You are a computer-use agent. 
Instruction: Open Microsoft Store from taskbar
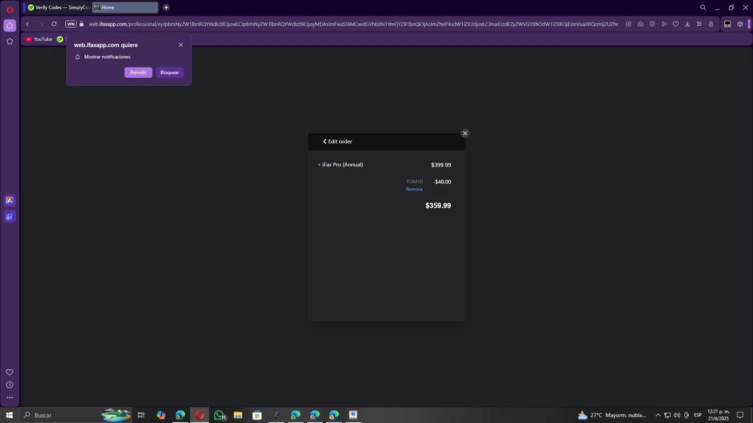(257, 415)
